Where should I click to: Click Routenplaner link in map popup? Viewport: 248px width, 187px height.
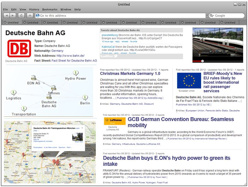click(x=38, y=147)
